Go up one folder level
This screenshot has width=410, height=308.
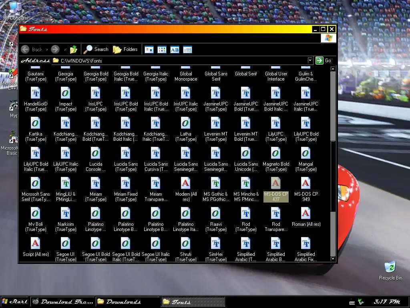pyautogui.click(x=74, y=49)
